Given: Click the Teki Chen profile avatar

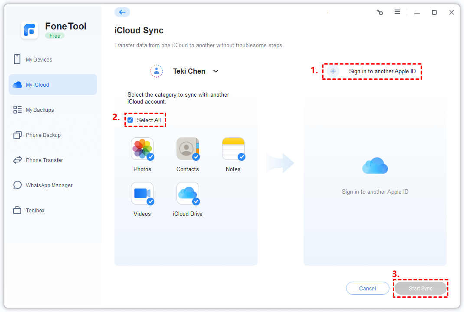Looking at the screenshot, I should tap(157, 71).
